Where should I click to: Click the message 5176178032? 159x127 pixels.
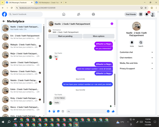click(x=59, y=98)
